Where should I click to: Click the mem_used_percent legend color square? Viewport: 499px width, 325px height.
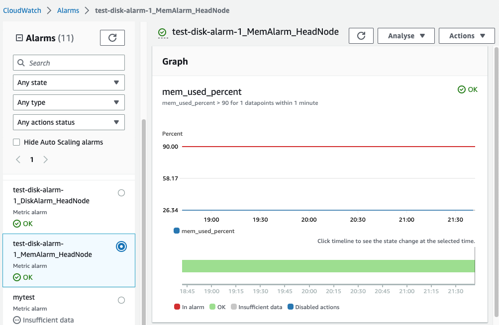[177, 231]
